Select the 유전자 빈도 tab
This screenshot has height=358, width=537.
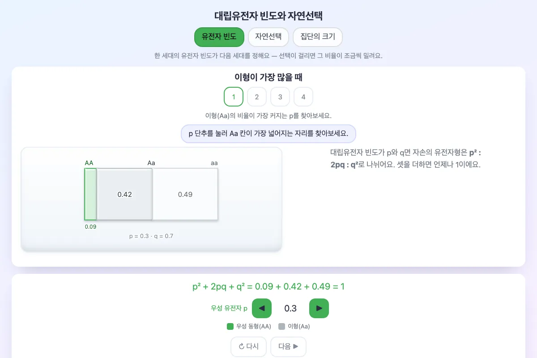pos(219,37)
